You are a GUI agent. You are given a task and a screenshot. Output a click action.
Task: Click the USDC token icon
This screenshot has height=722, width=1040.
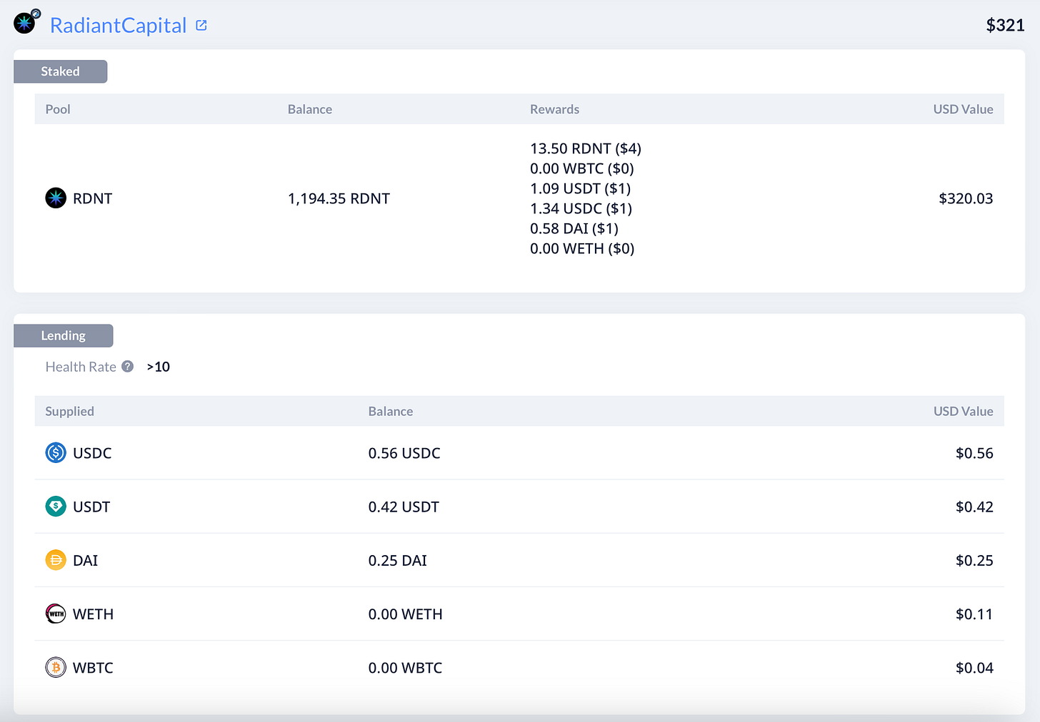(56, 453)
